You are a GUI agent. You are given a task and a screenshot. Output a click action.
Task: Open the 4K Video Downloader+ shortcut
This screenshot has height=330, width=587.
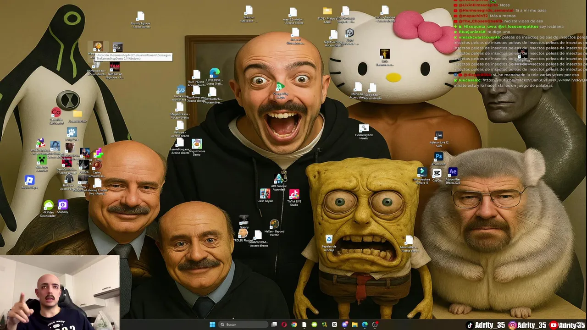48,209
